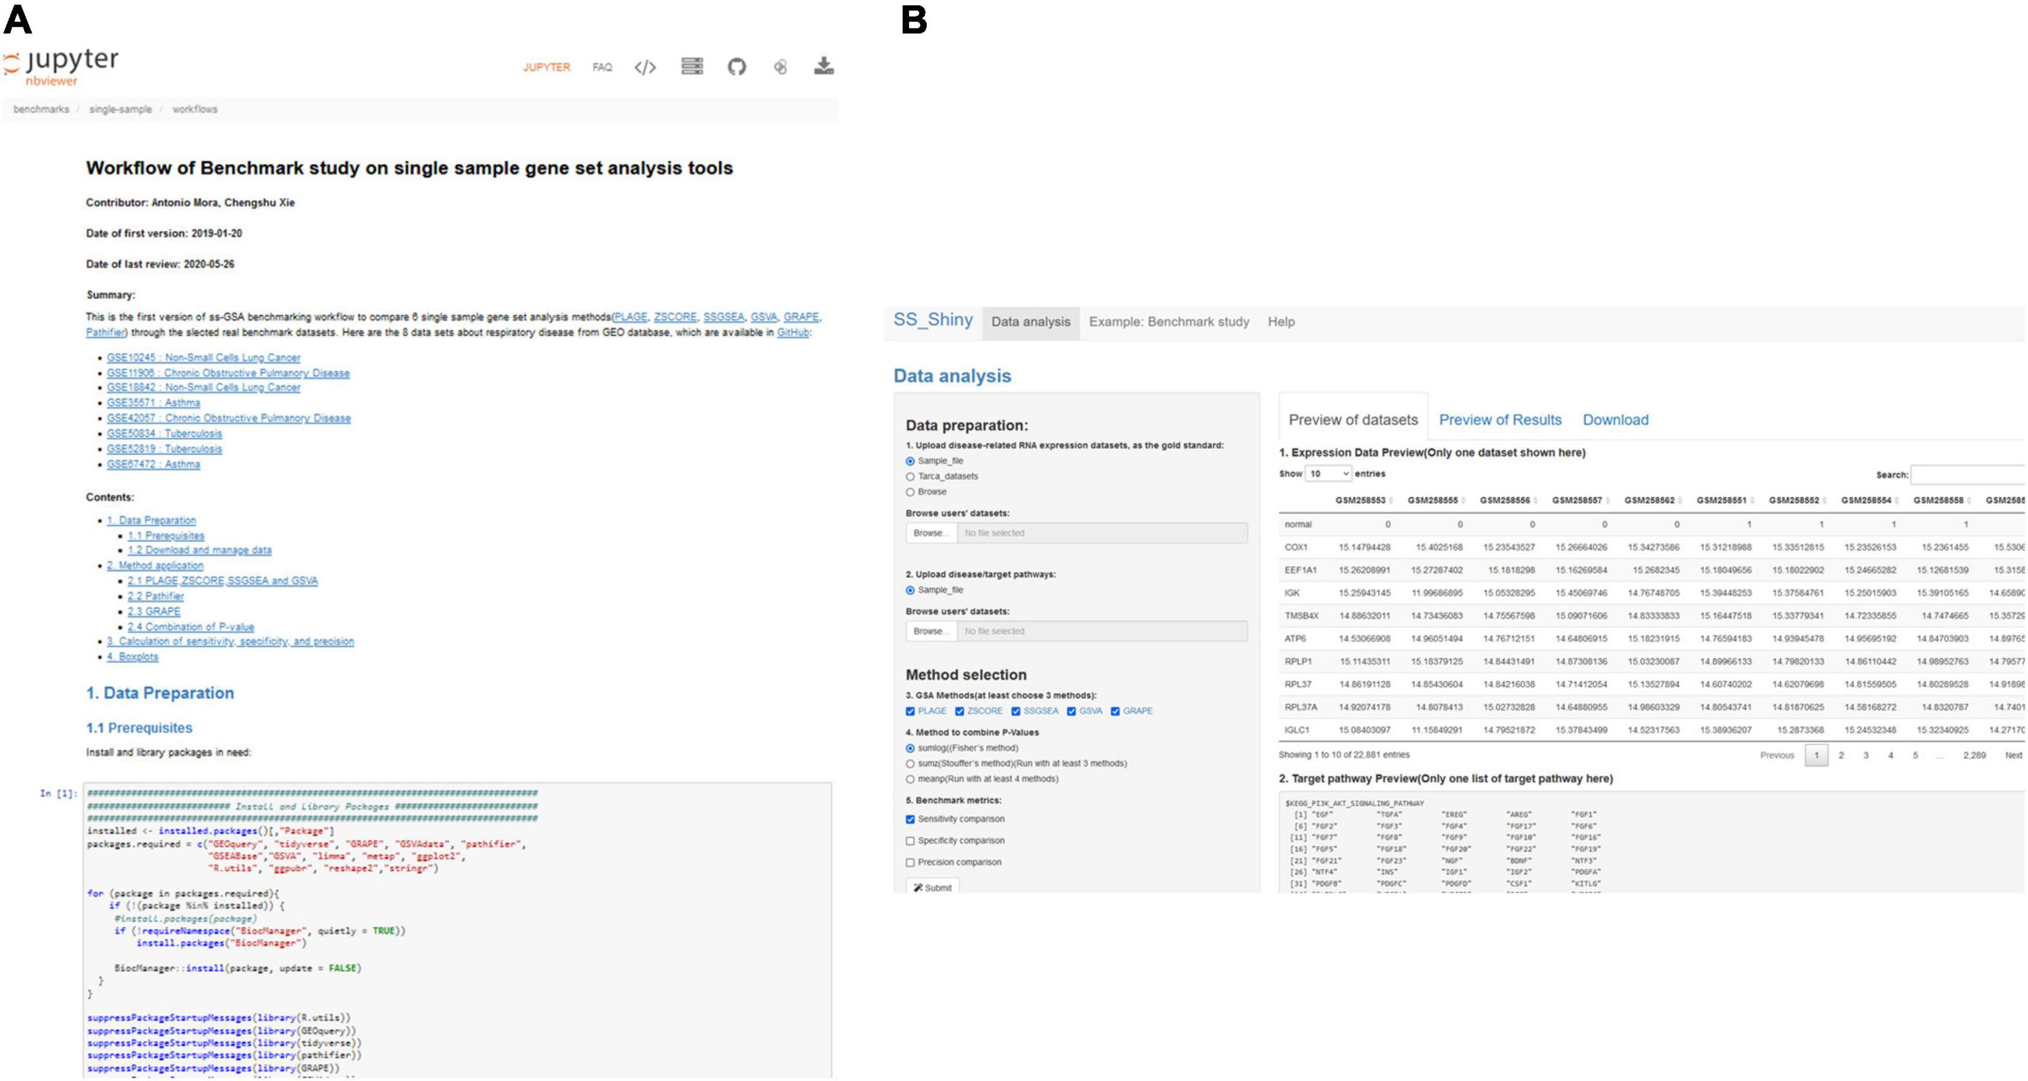
Task: Click the Submit button
Action: click(933, 888)
